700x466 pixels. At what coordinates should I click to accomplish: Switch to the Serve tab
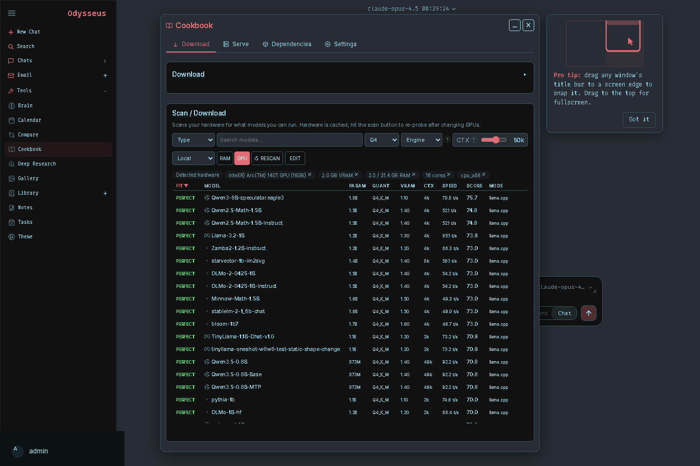pos(236,44)
